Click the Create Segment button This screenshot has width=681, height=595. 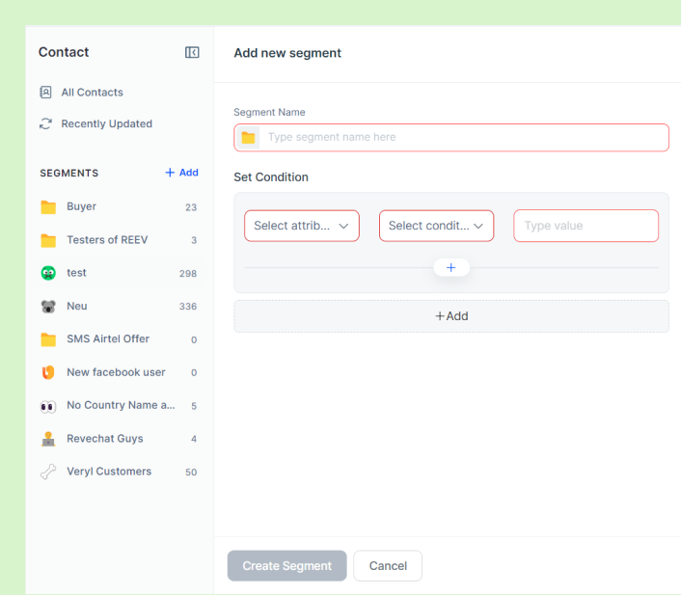coord(287,566)
